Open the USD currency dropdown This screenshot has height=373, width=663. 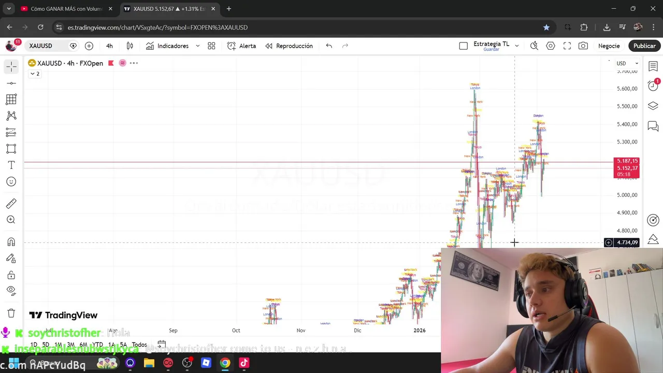coord(627,63)
